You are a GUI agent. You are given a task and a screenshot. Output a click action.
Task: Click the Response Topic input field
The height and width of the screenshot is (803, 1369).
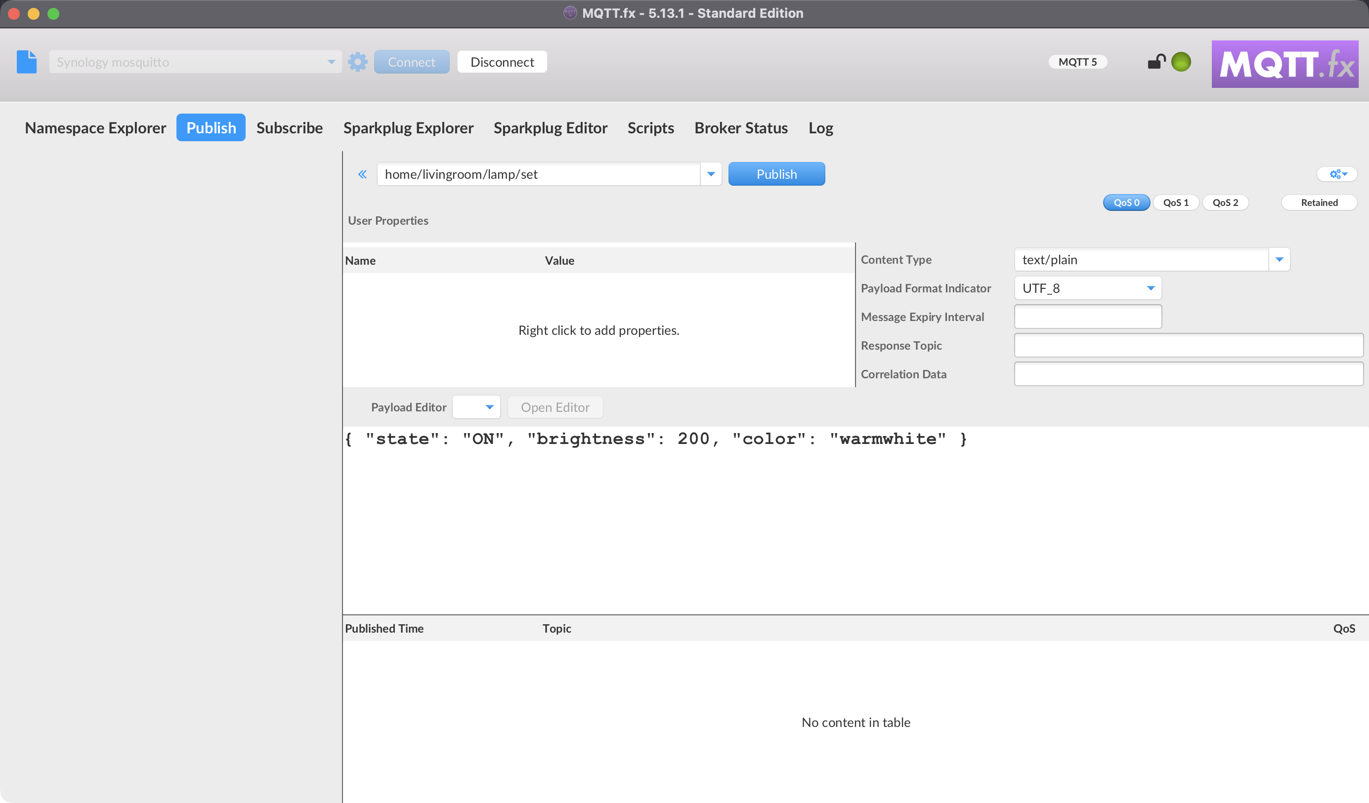click(1189, 345)
